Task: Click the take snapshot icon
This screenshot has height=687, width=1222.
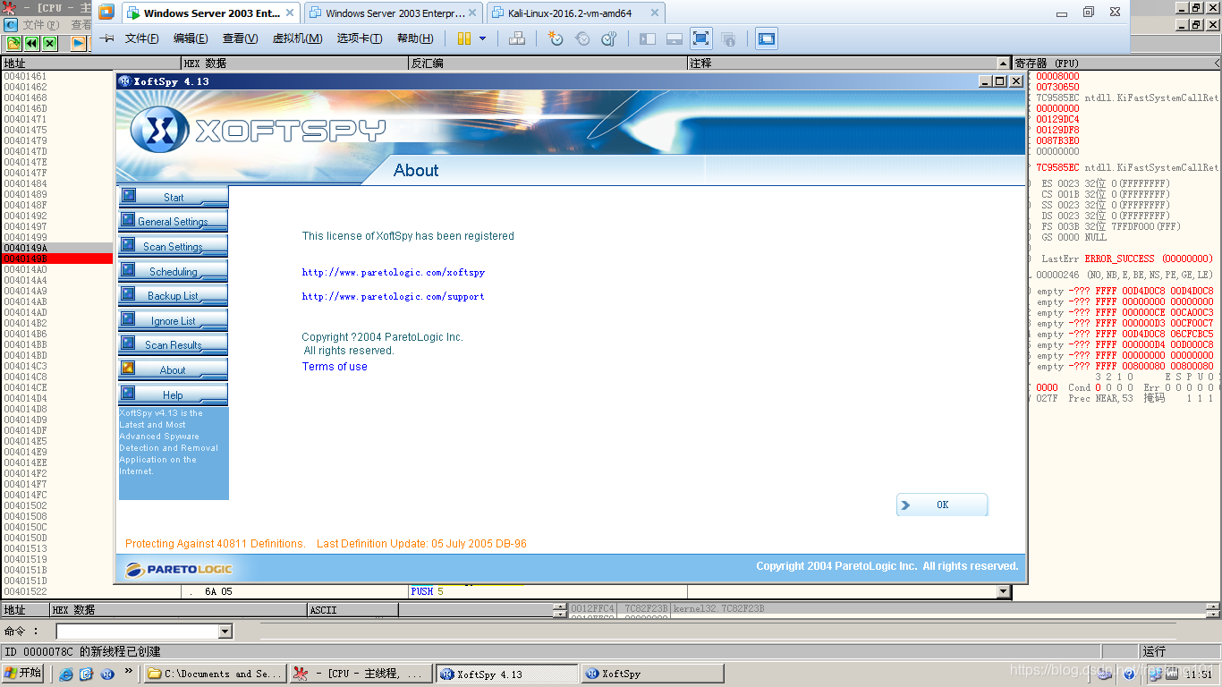Action: (556, 38)
